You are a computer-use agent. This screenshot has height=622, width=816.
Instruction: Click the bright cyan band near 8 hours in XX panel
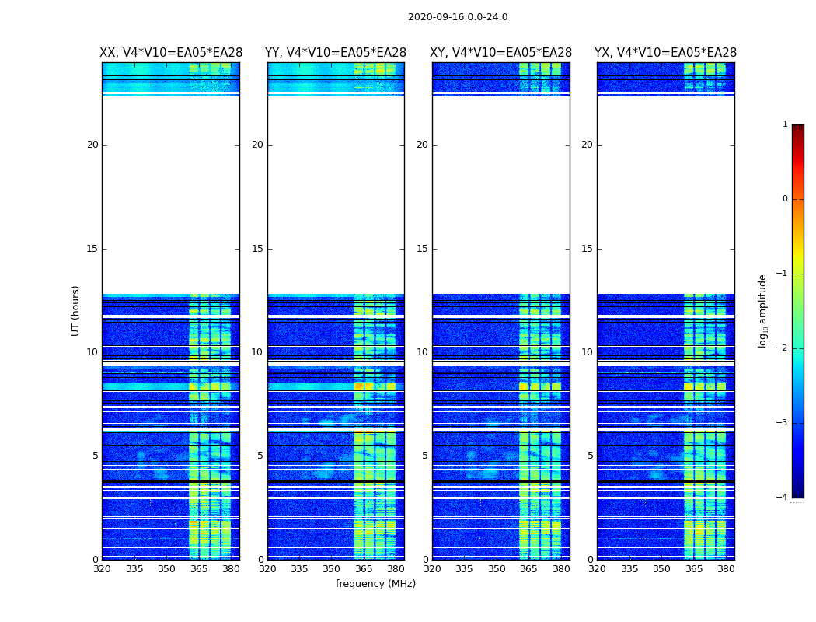tap(146, 387)
